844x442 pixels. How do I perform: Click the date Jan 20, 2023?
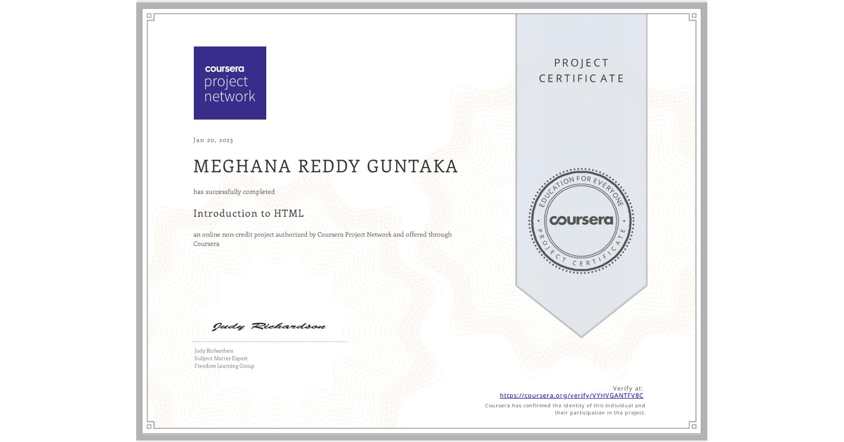[213, 140]
